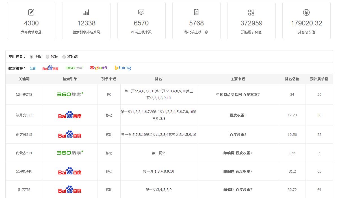Viewport: 340px width, 198px height.
Task: Filter by the Sogou search logo
Action: pyautogui.click(x=99, y=68)
